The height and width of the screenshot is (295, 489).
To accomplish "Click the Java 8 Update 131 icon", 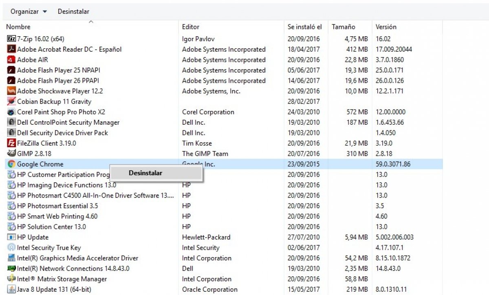I will (x=11, y=289).
